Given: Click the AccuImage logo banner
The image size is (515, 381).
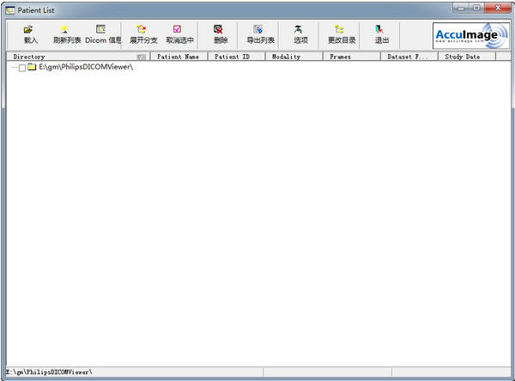Looking at the screenshot, I should [465, 35].
